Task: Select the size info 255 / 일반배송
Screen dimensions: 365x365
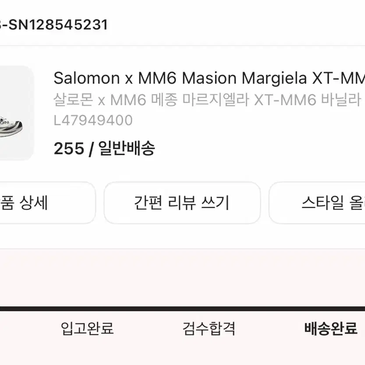Action: [x=105, y=149]
